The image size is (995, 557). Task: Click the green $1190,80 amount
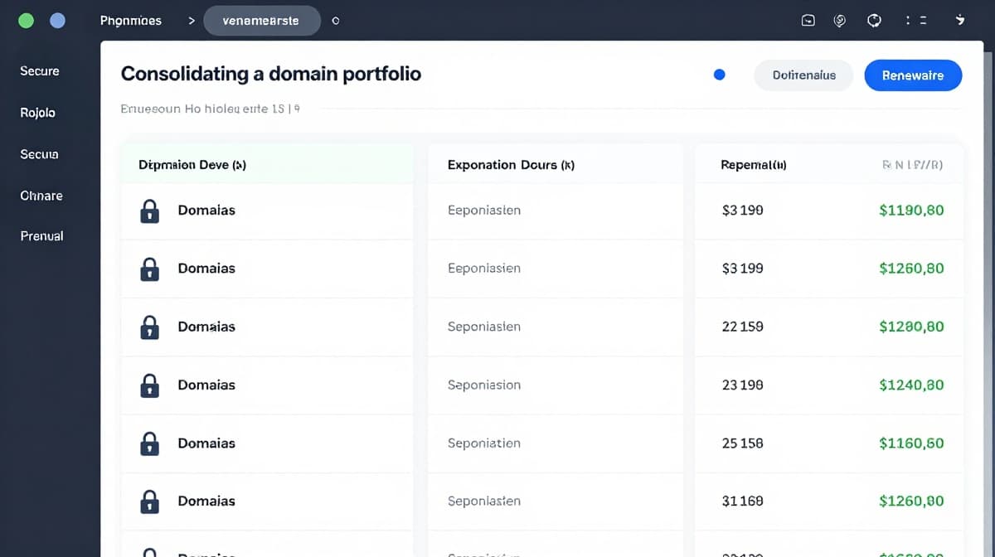911,211
